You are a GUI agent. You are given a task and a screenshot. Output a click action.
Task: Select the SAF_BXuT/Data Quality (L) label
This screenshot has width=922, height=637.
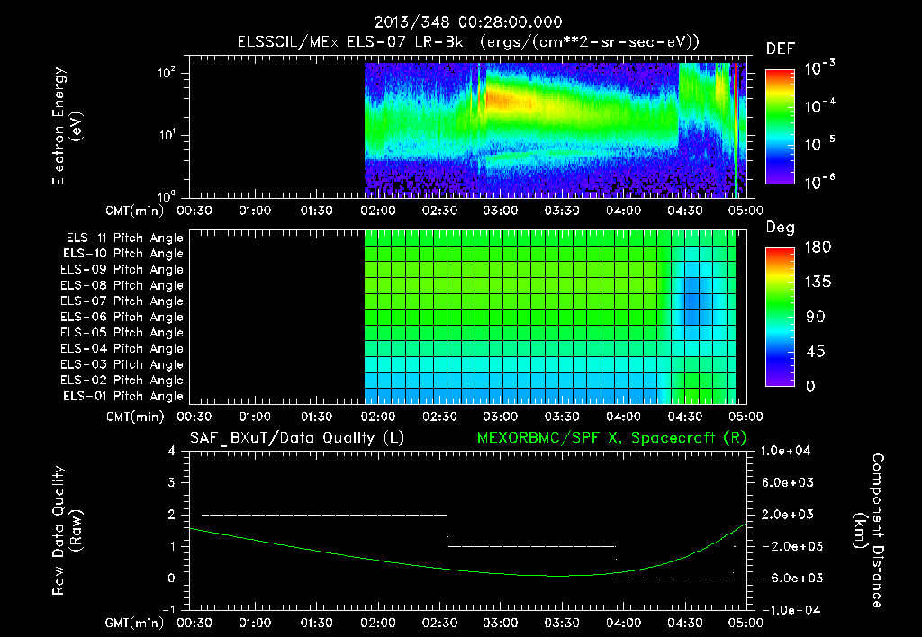(x=297, y=438)
